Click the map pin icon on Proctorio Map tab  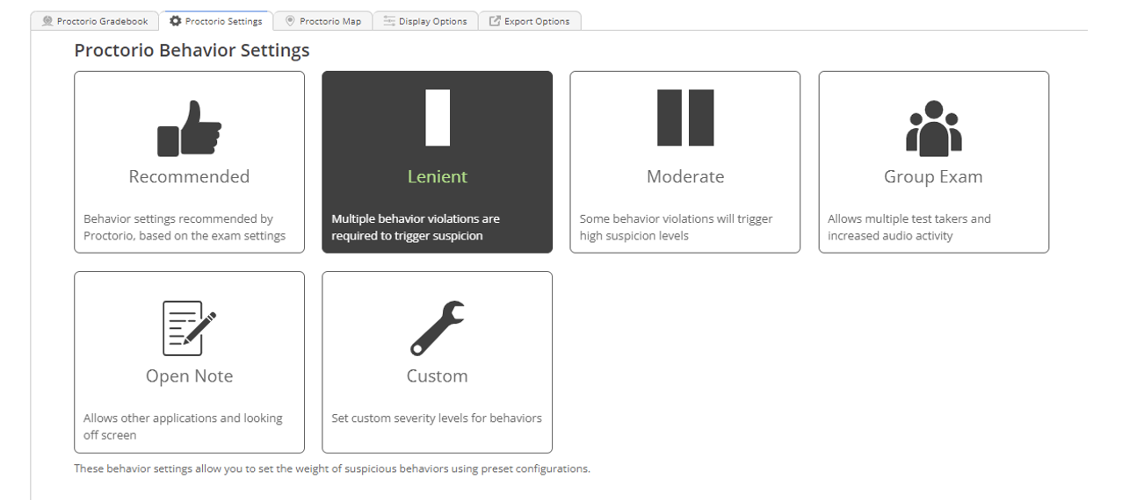(291, 21)
